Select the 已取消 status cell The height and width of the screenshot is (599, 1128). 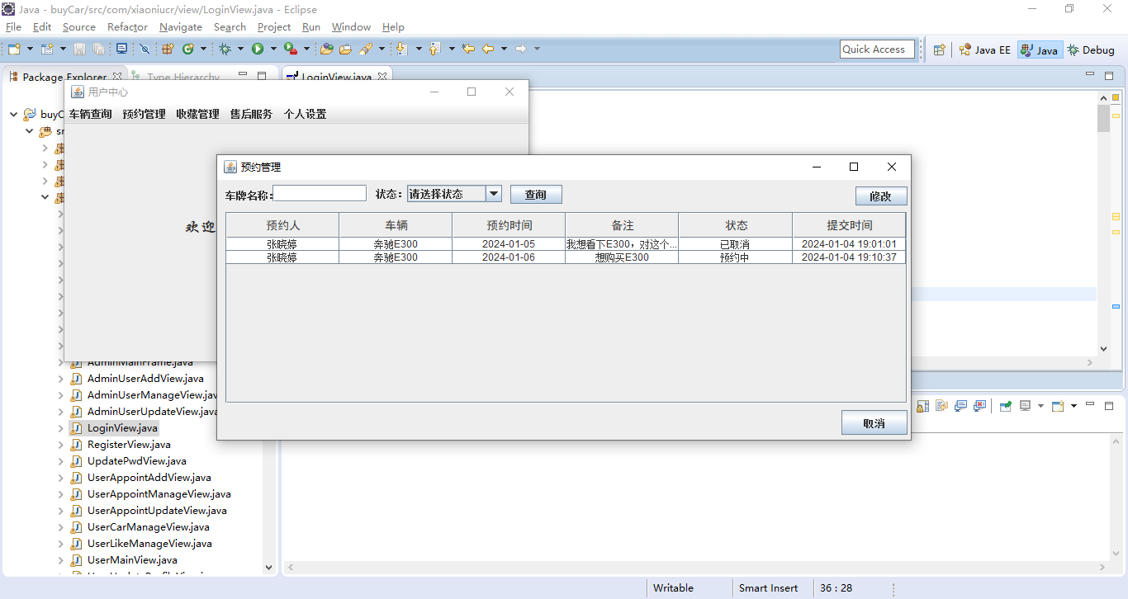(735, 244)
